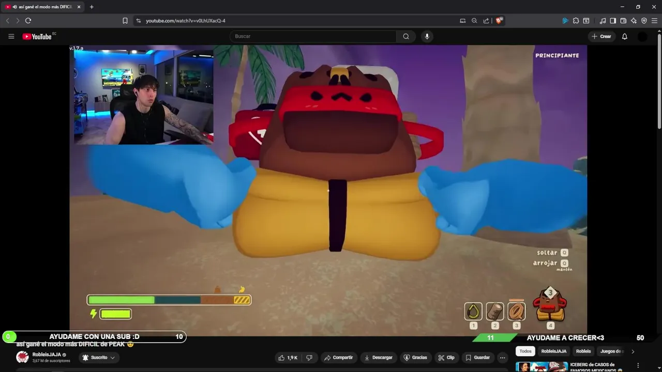Open the Brave Wallet icon
This screenshot has width=662, height=372.
pyautogui.click(x=623, y=21)
